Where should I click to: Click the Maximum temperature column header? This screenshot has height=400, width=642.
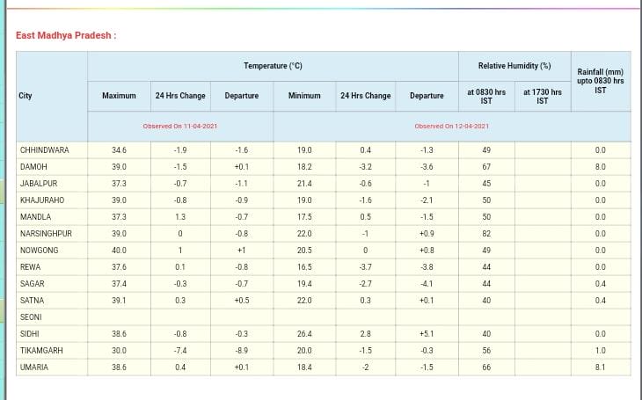coord(119,95)
